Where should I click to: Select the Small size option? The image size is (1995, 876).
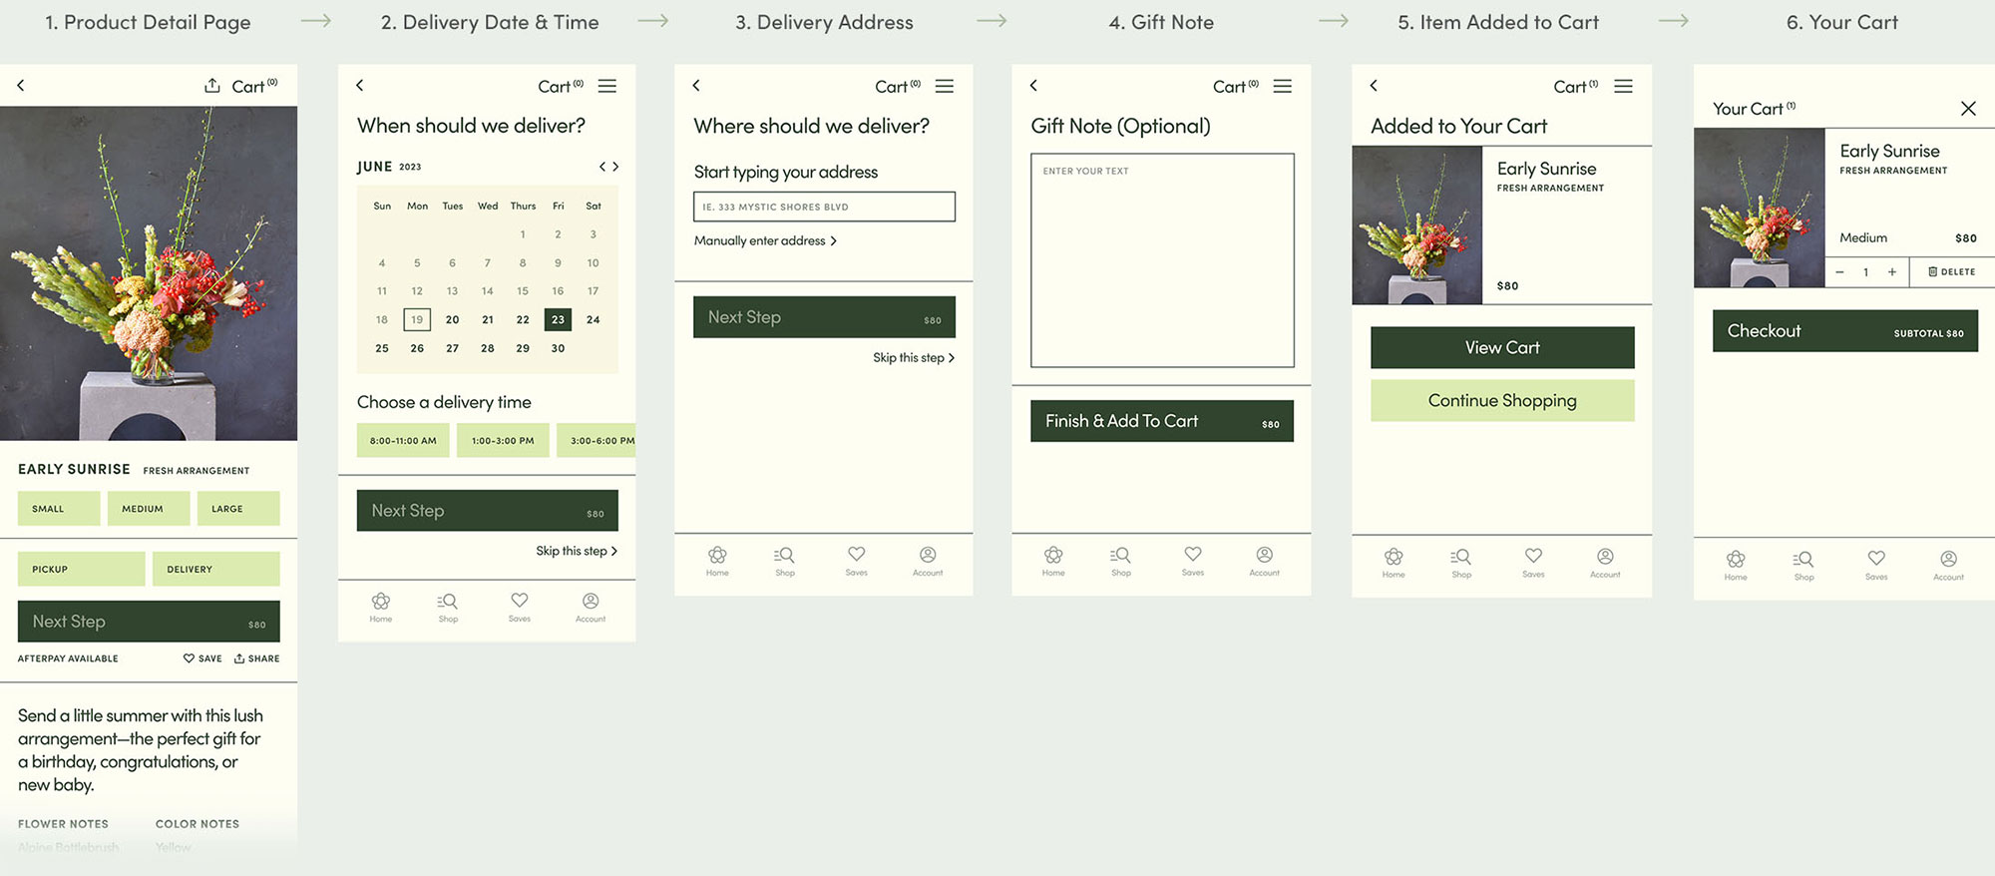click(59, 509)
